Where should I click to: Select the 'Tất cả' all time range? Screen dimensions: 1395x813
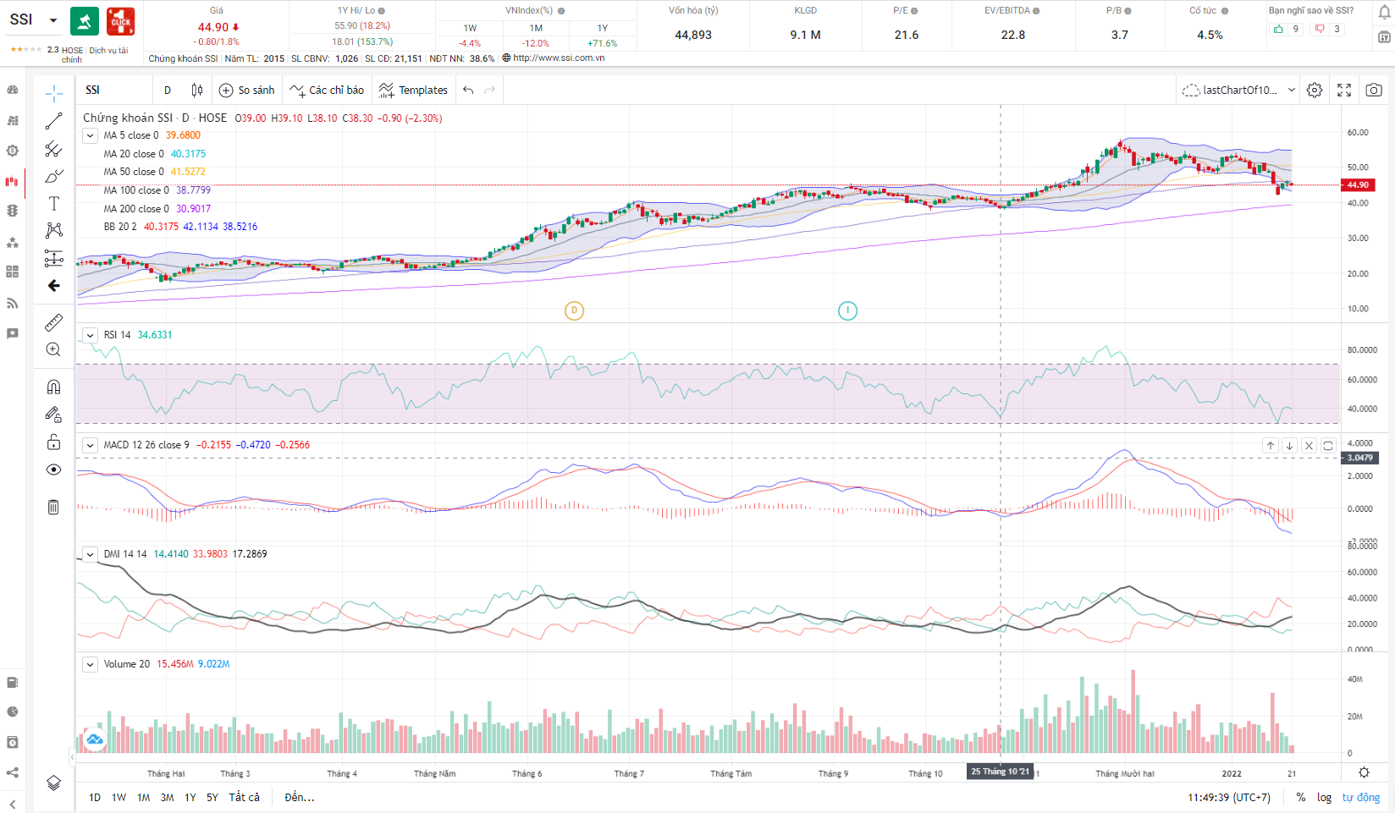[x=245, y=797]
